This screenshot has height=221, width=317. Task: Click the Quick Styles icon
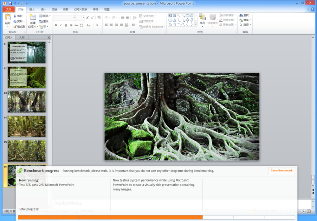click(x=212, y=17)
